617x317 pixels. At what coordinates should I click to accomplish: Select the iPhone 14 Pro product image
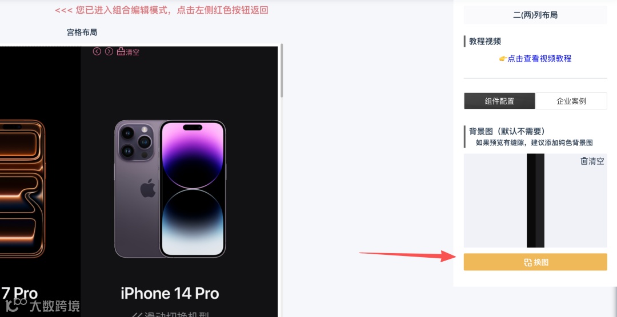pyautogui.click(x=170, y=189)
